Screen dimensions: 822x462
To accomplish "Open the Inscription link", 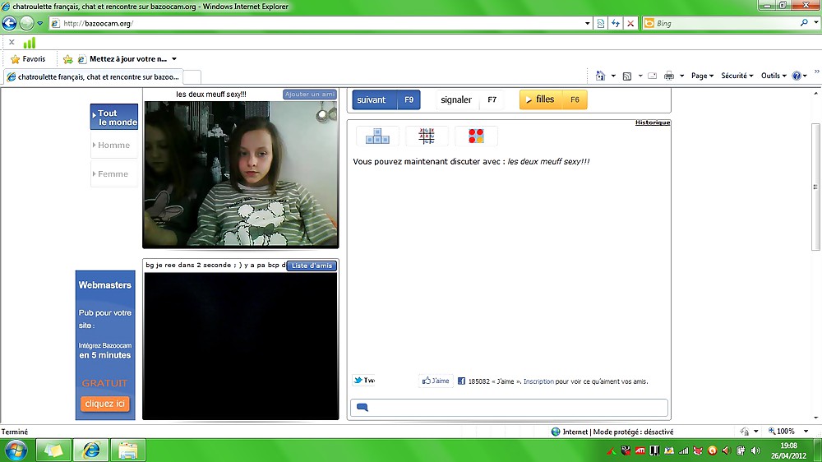I will coord(538,381).
